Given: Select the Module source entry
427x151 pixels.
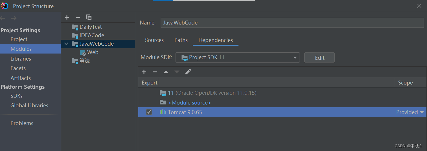Looking at the screenshot, I should point(189,103).
